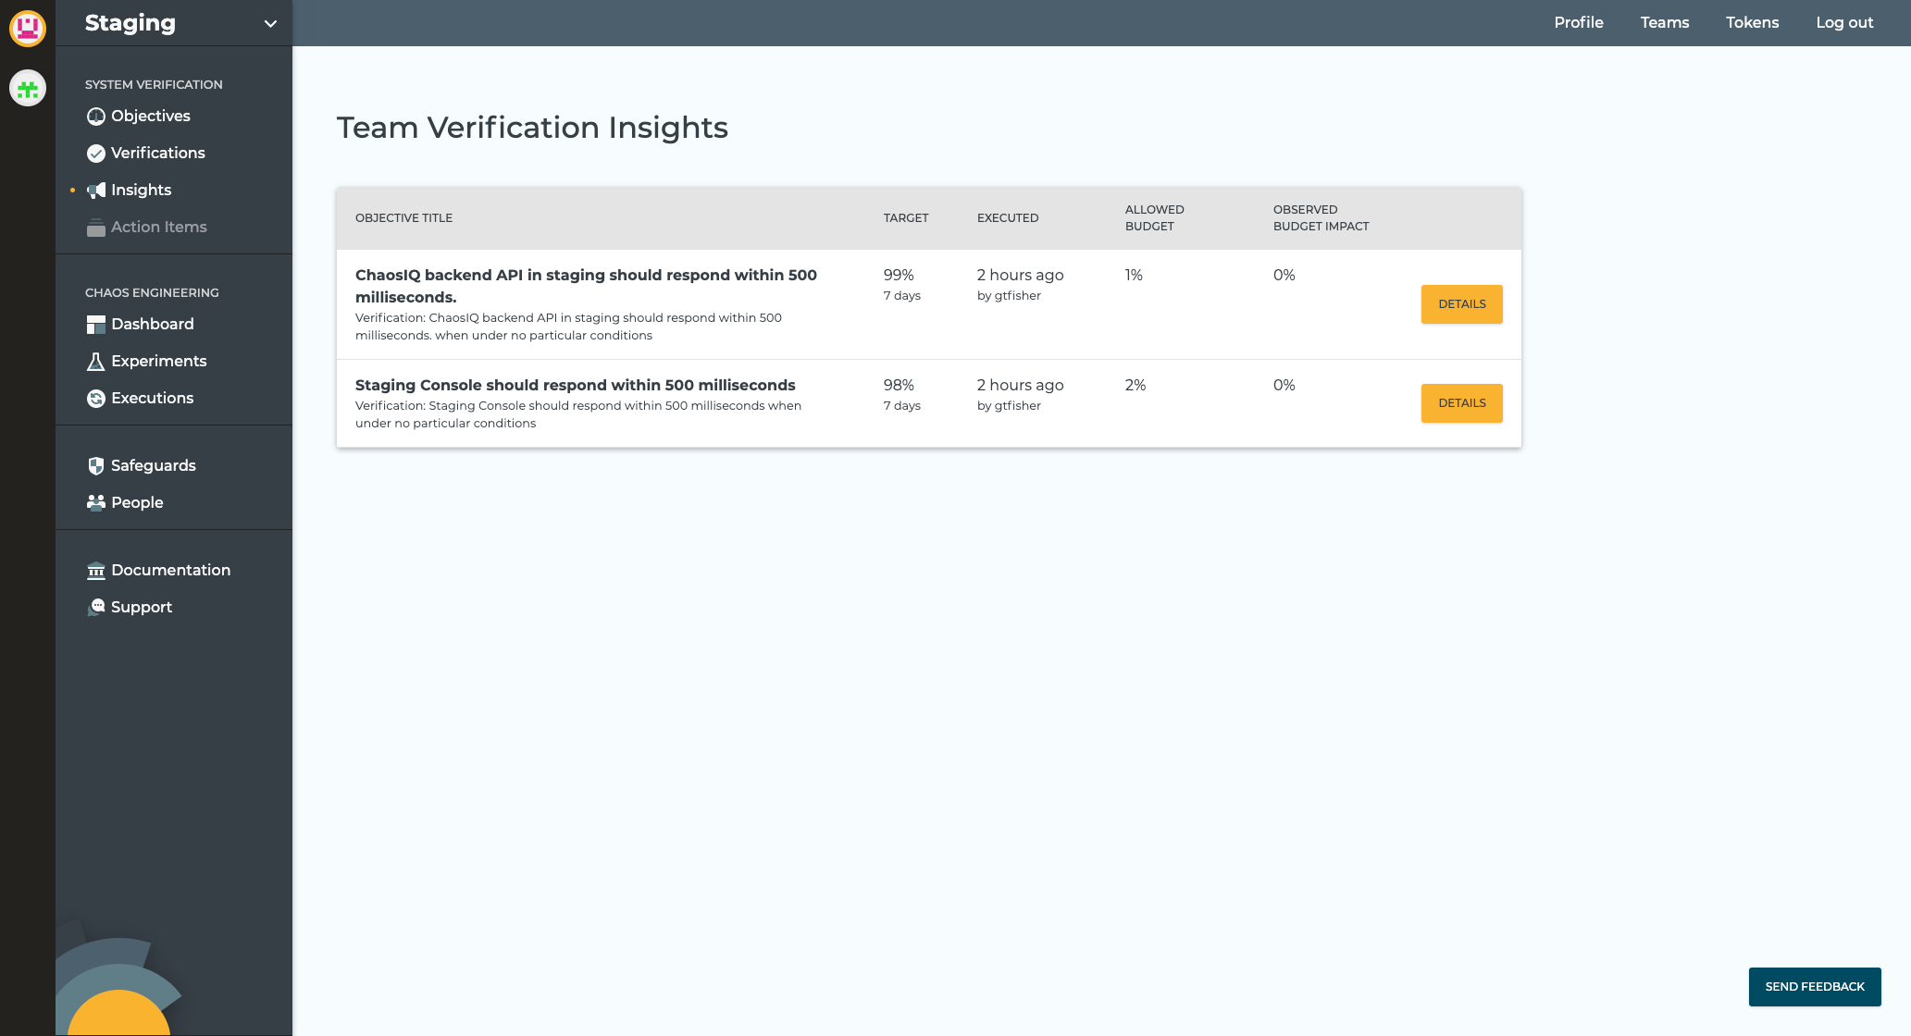Toggle the Support sidebar item
The width and height of the screenshot is (1911, 1036).
point(142,606)
